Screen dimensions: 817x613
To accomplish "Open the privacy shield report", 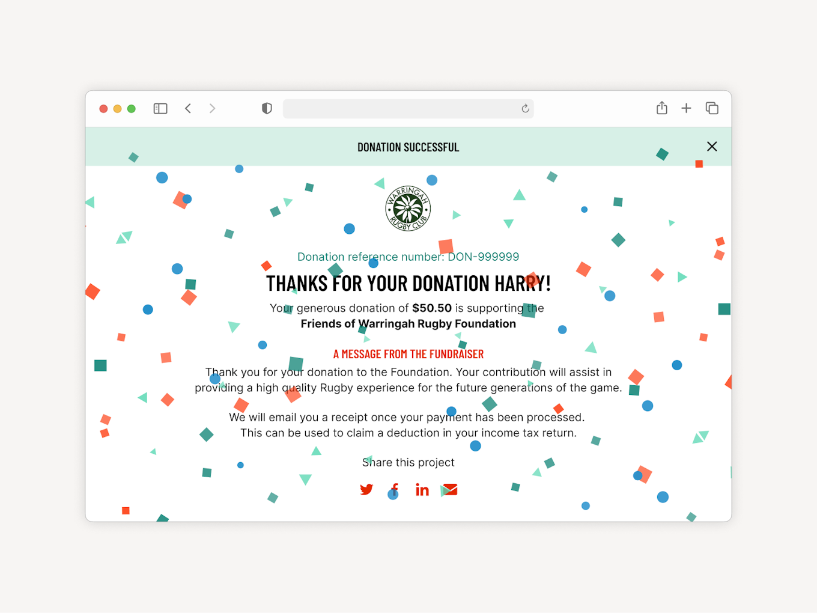I will click(267, 108).
